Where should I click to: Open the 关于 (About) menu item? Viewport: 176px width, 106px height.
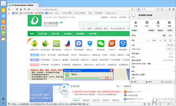153,78
